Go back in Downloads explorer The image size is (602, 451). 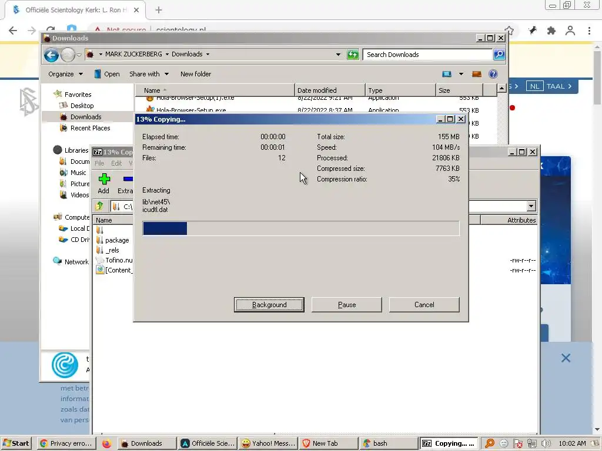point(52,55)
